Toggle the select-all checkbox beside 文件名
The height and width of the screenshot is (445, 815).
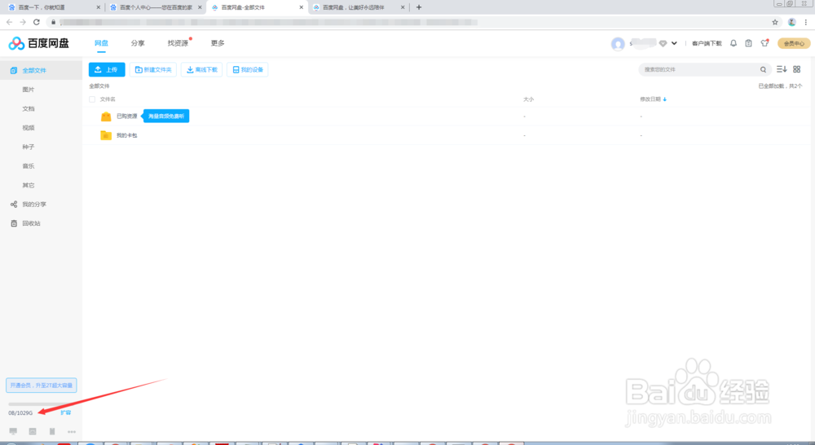[x=92, y=99]
